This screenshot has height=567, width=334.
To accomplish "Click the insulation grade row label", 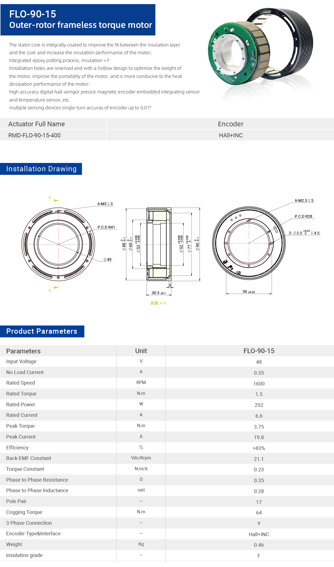I will 24,555.
